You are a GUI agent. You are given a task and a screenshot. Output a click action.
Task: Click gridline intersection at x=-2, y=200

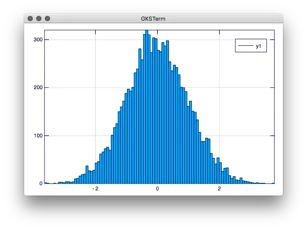click(95, 88)
